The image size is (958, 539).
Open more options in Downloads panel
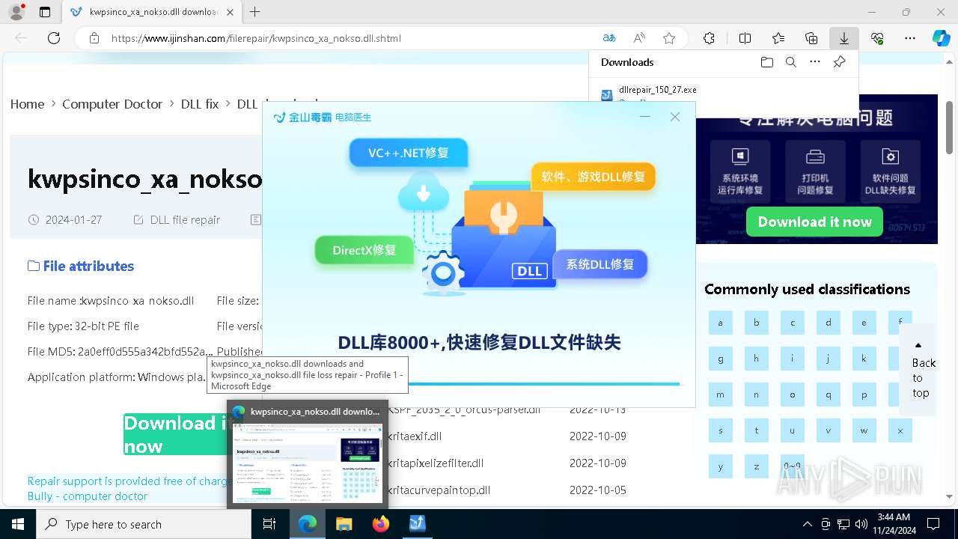(815, 62)
